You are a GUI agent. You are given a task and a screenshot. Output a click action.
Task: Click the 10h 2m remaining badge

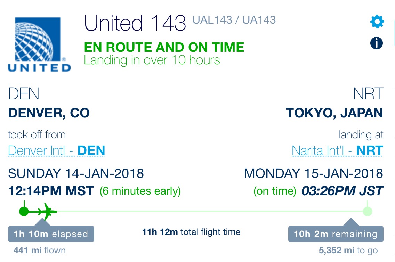coord(336,234)
